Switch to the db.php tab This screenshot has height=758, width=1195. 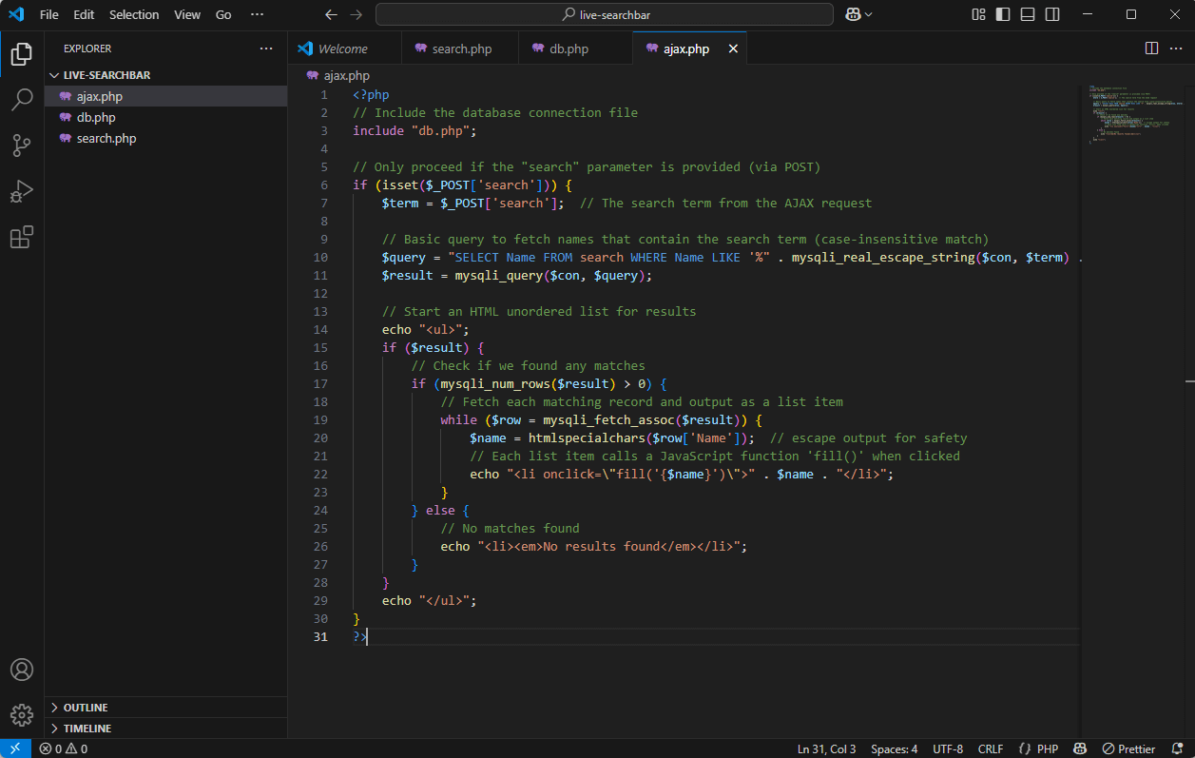tap(570, 48)
